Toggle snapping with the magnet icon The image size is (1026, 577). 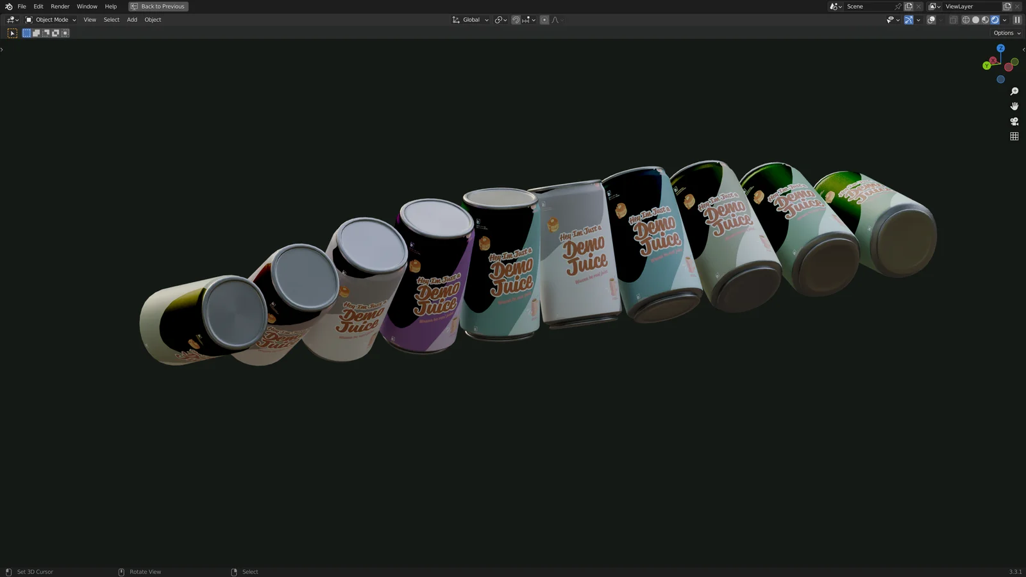pos(516,20)
